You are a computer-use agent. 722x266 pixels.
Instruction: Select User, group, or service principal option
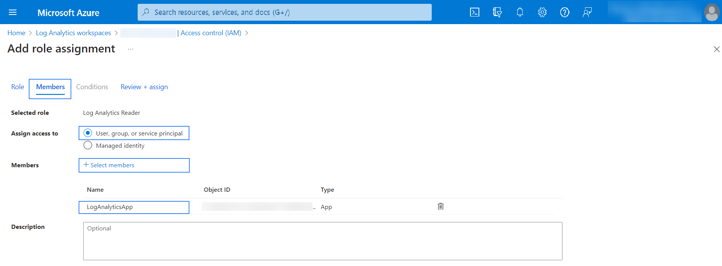coord(88,133)
